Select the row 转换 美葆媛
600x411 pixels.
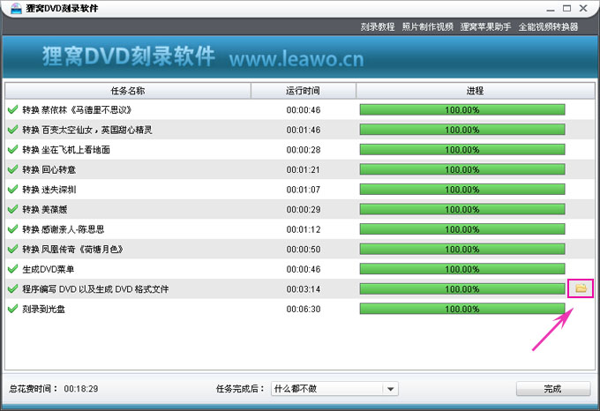click(x=300, y=209)
